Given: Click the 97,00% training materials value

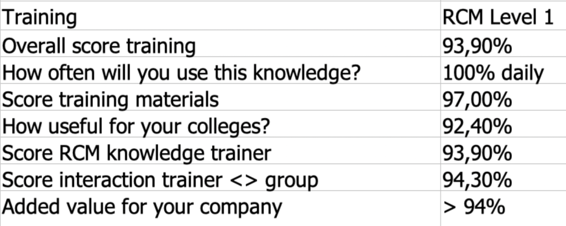Looking at the screenshot, I should 477,99.
